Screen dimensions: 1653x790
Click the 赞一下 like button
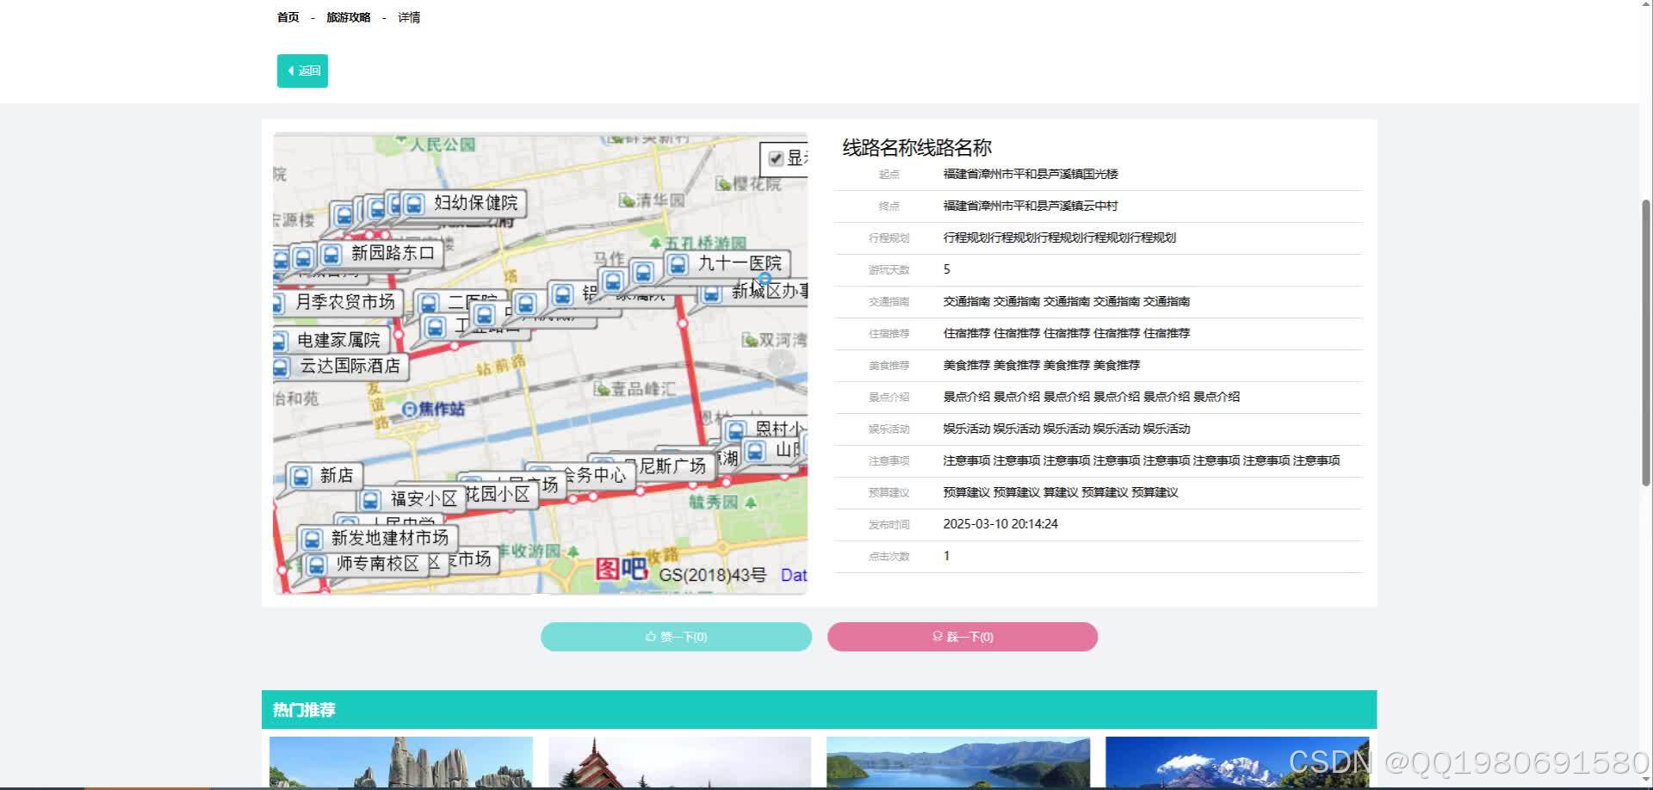pos(675,637)
